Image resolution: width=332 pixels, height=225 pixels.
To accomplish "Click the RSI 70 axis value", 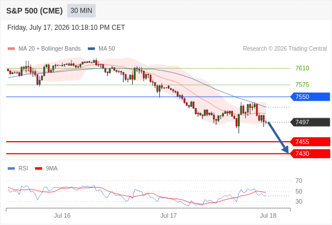I will tap(299, 181).
